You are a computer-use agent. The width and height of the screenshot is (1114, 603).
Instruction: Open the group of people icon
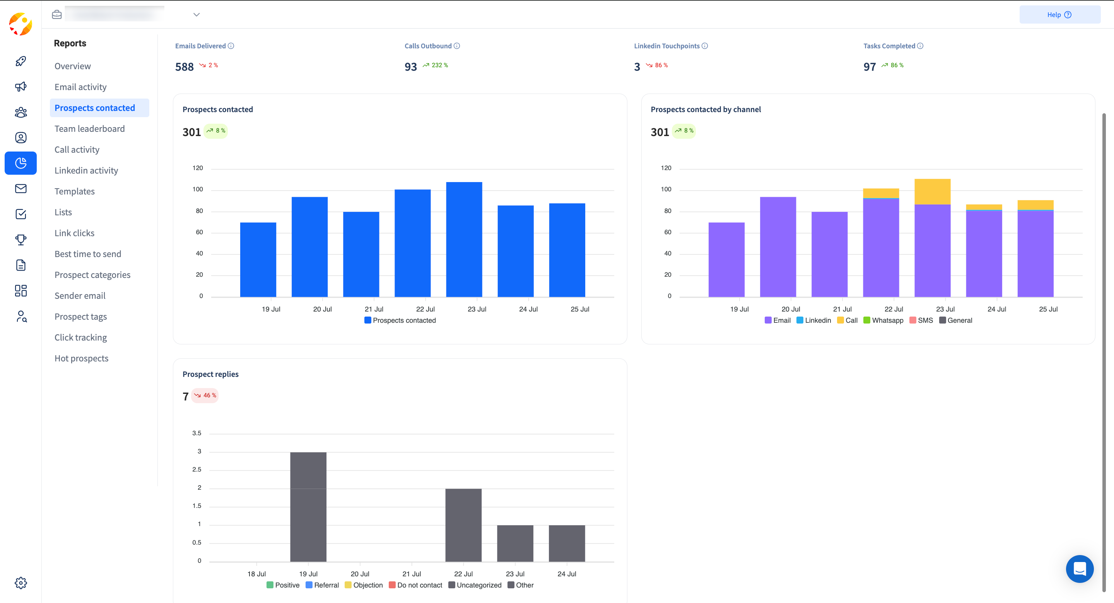(21, 112)
